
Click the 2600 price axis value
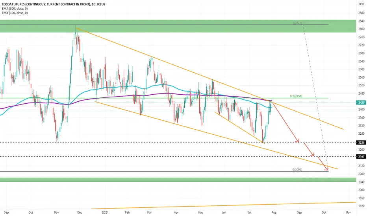click(x=361, y=69)
